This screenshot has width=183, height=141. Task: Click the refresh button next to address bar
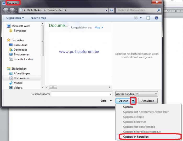[x=111, y=10]
